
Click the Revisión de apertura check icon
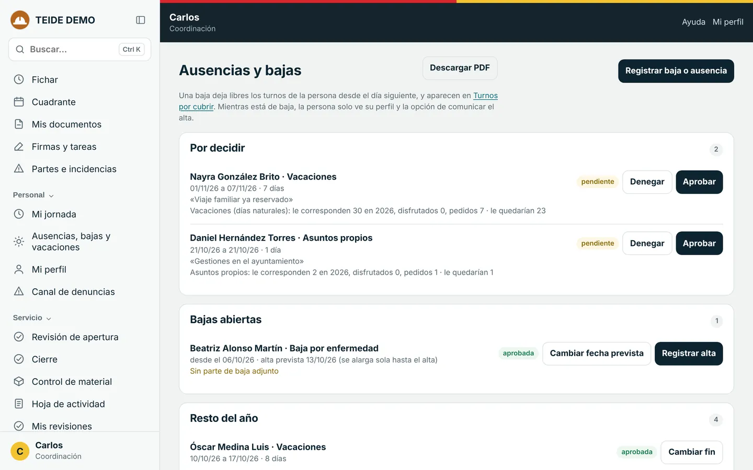point(19,337)
